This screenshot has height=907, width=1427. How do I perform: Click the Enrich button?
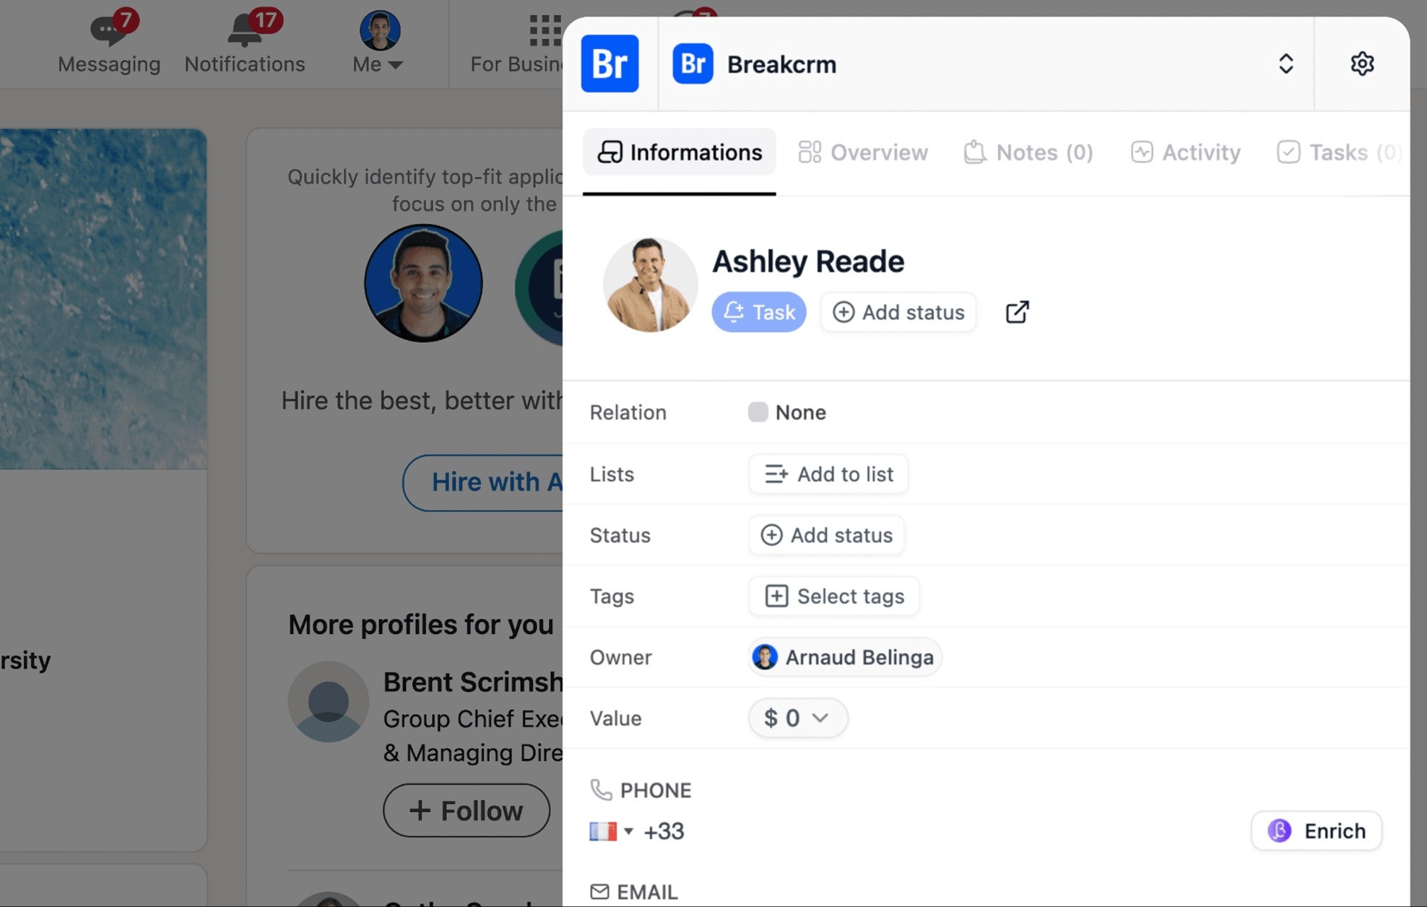tap(1316, 830)
